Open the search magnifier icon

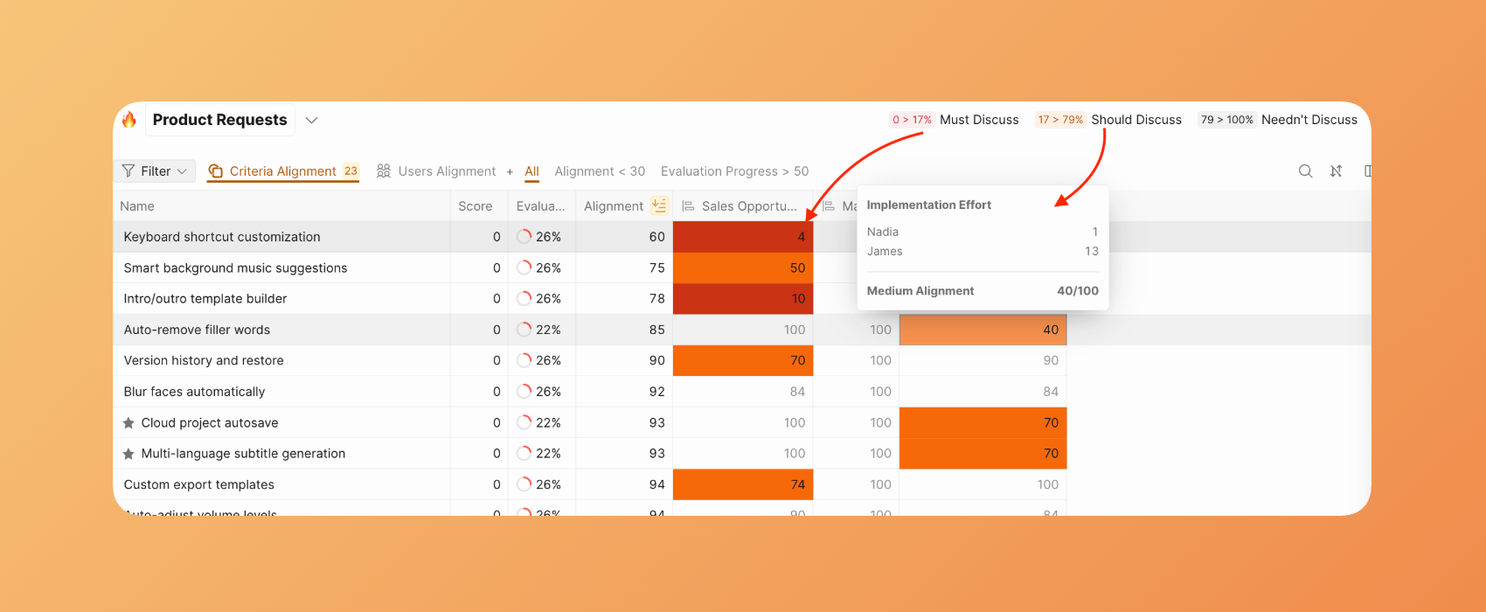pos(1305,171)
